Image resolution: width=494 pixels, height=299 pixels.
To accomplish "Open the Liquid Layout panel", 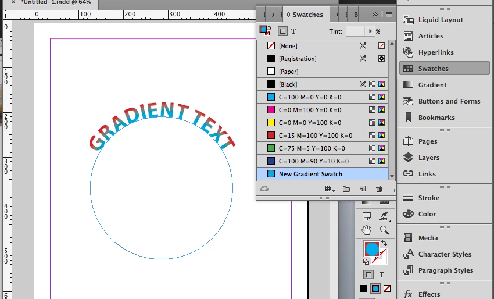I will coord(445,20).
